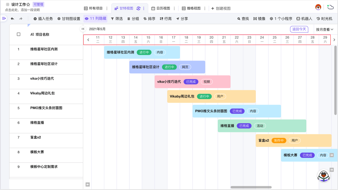Screen dimensions: 338x190
Task: Expand the left sidebar panel arrow
Action: (x=4, y=18)
